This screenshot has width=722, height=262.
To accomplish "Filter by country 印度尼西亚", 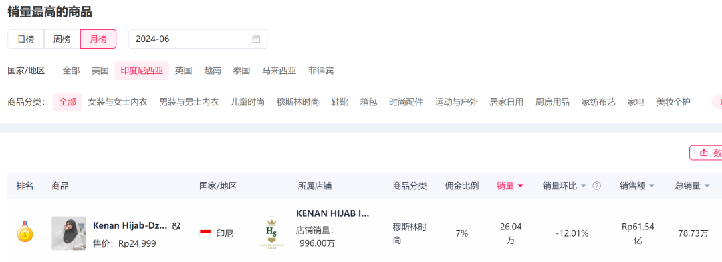I will pos(142,71).
